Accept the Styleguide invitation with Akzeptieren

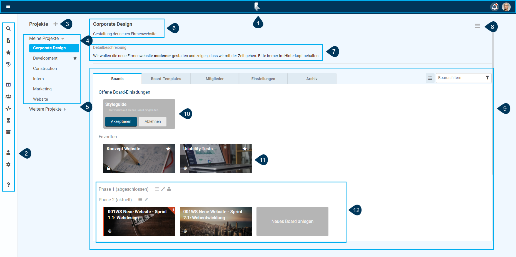pyautogui.click(x=121, y=121)
